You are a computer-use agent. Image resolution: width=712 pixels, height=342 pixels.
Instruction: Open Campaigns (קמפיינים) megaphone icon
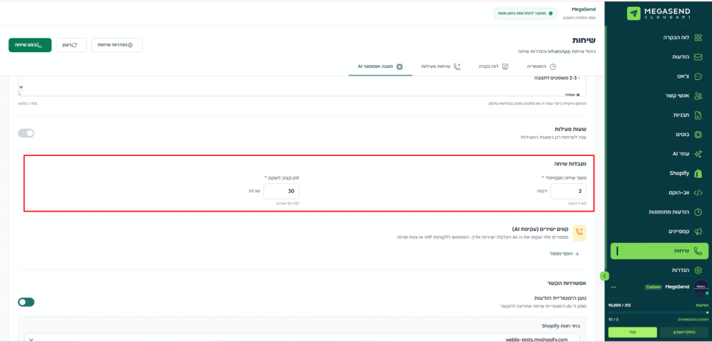698,231
